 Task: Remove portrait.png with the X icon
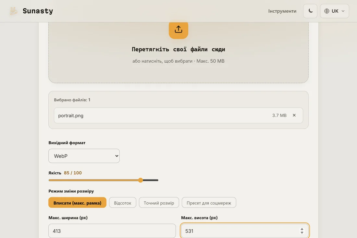coord(294,115)
